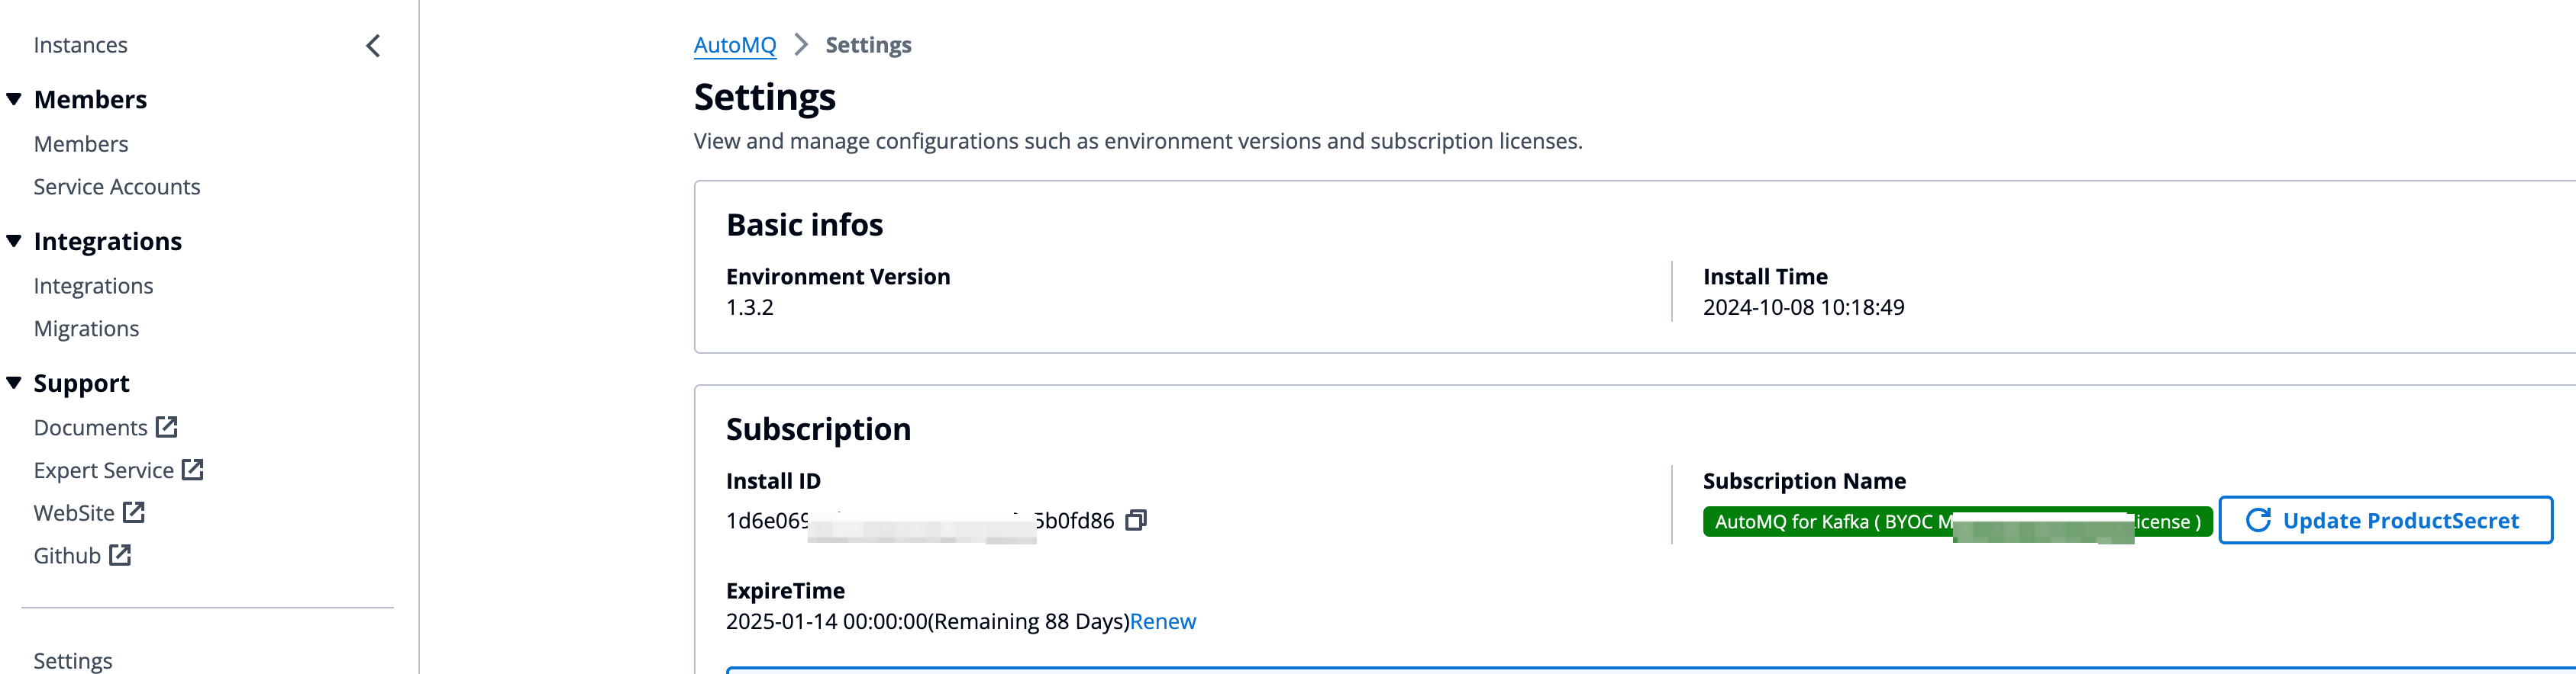Viewport: 2576px width, 674px height.
Task: Collapse the Support section triangle
Action: point(14,384)
